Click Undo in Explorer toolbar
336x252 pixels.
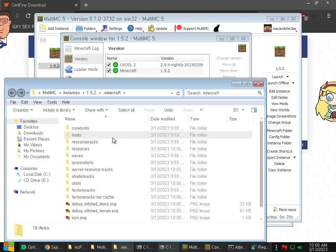(169, 110)
